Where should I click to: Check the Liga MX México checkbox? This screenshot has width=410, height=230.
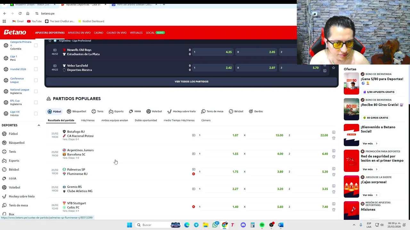click(x=36, y=113)
